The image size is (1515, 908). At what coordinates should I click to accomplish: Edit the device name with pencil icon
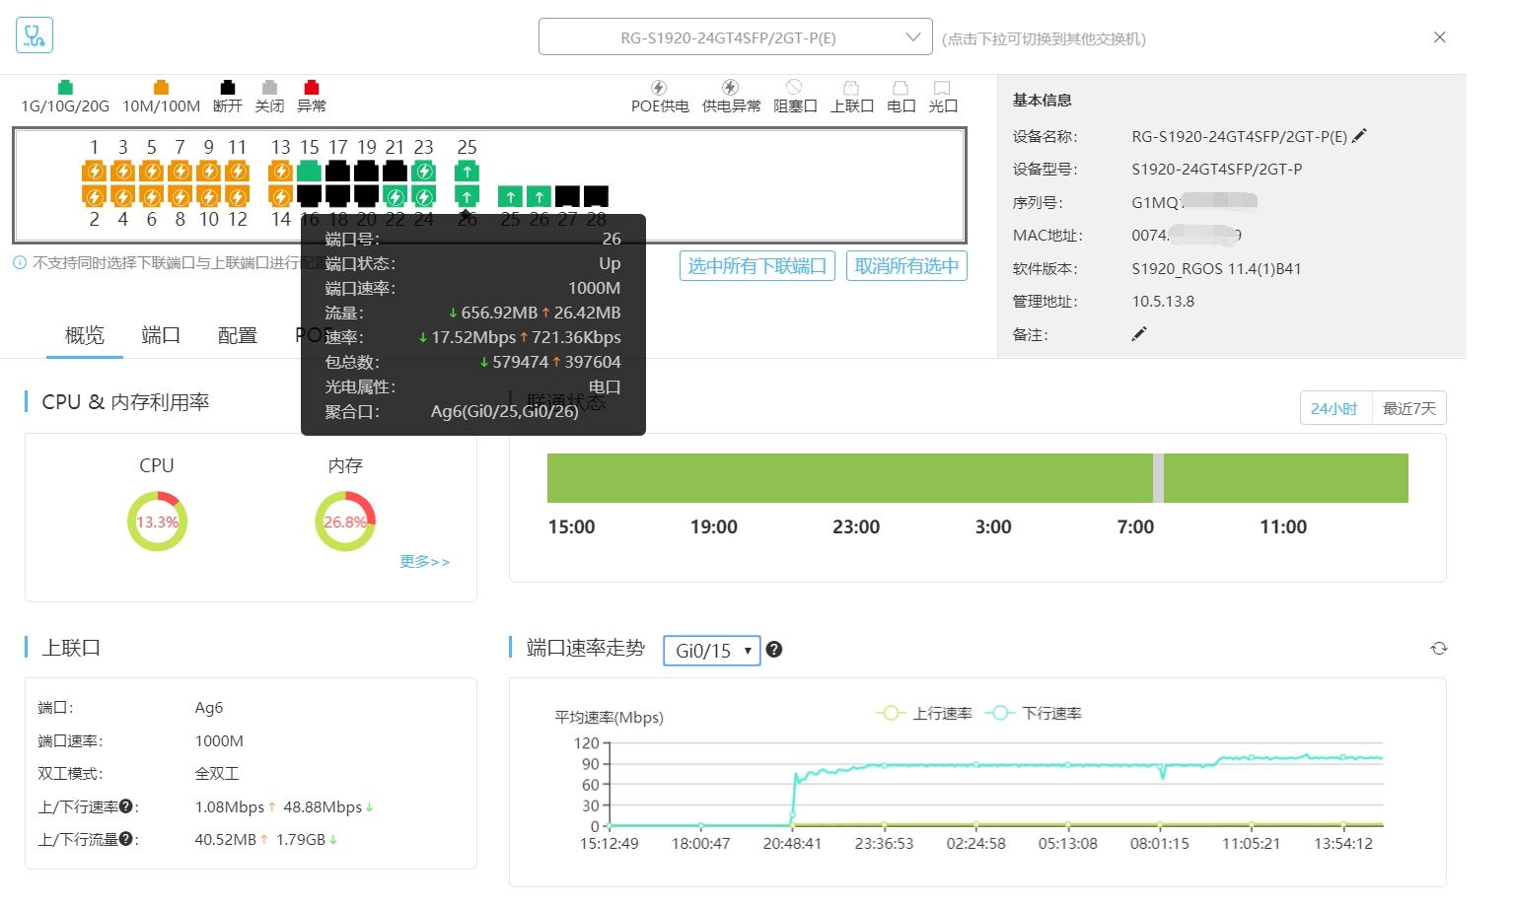(x=1359, y=136)
